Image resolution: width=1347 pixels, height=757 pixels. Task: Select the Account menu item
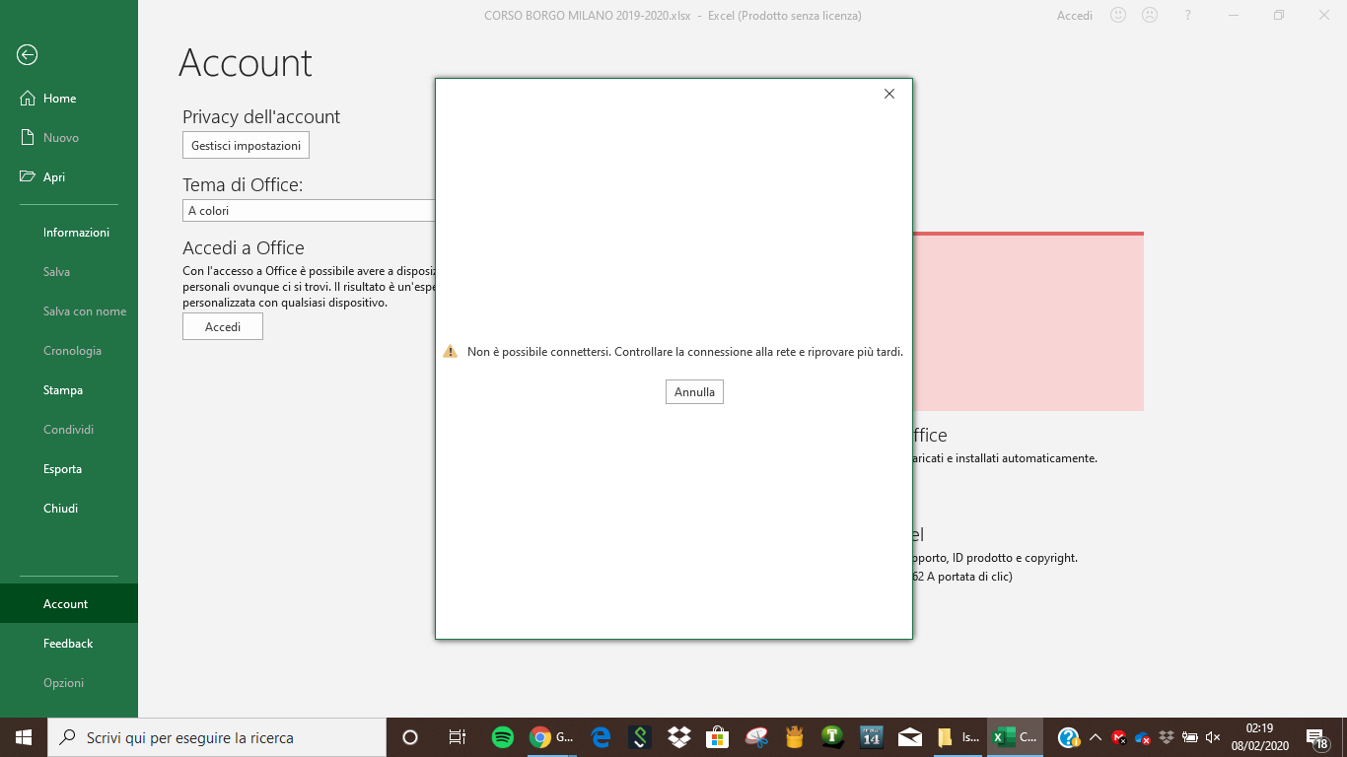pyautogui.click(x=69, y=603)
